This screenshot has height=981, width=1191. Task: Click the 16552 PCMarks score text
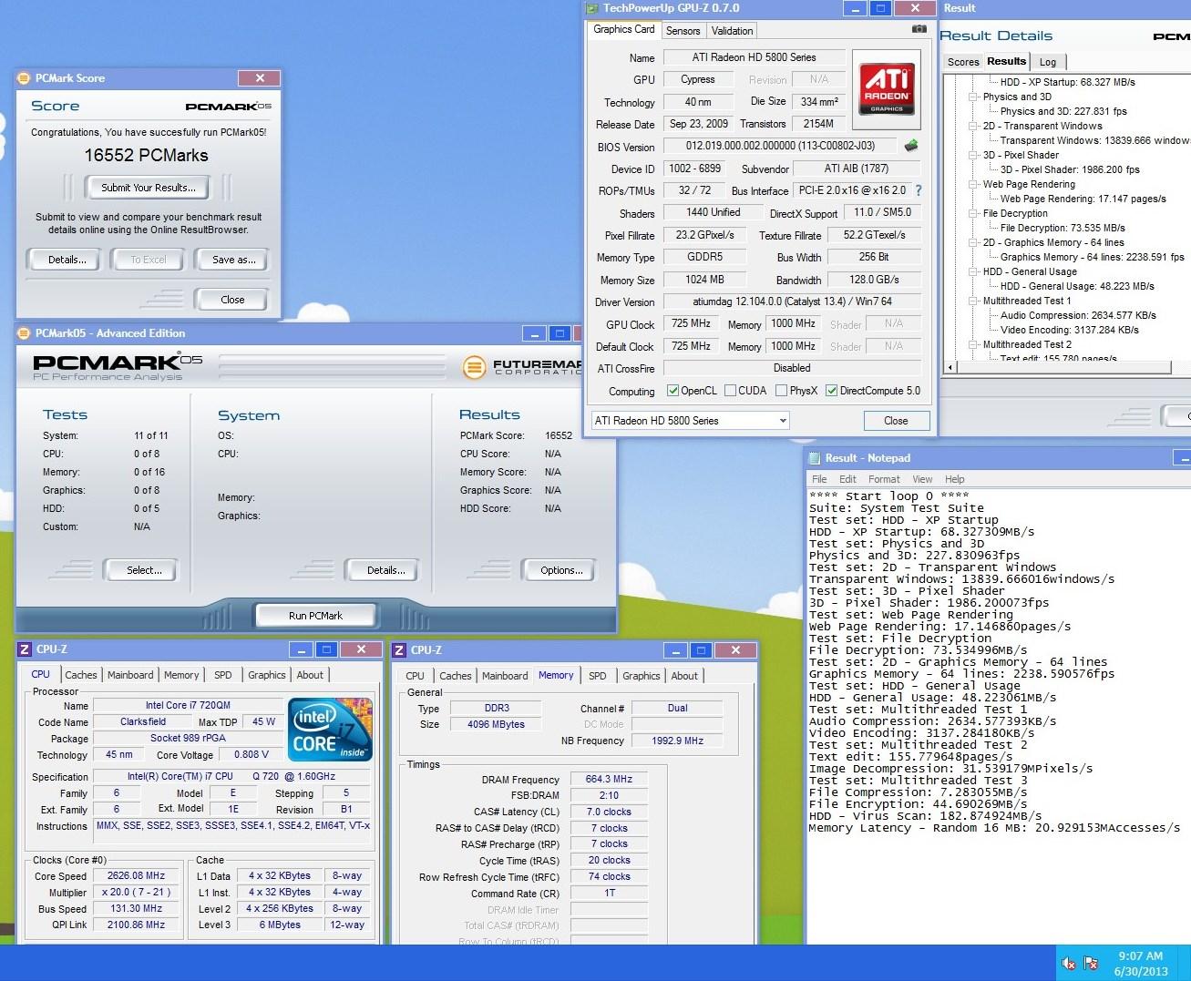tap(147, 155)
